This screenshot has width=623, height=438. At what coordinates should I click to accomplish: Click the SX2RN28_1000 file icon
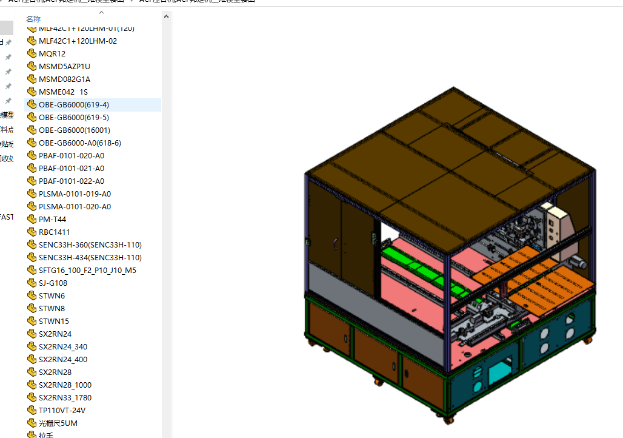tap(32, 384)
